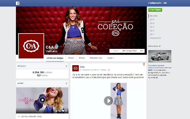The image size is (190, 119).
Task: Click the post date 20 de janeiro
Action: [x=89, y=70]
